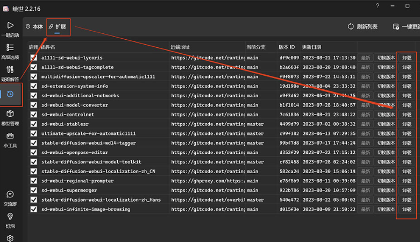This screenshot has width=420, height=242.
Task: Click version ID 7c61836
Action: 289,115
